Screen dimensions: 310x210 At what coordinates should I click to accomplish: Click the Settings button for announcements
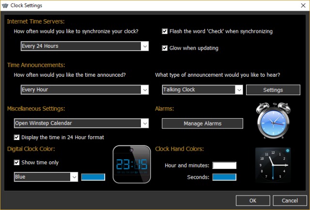coord(273,90)
